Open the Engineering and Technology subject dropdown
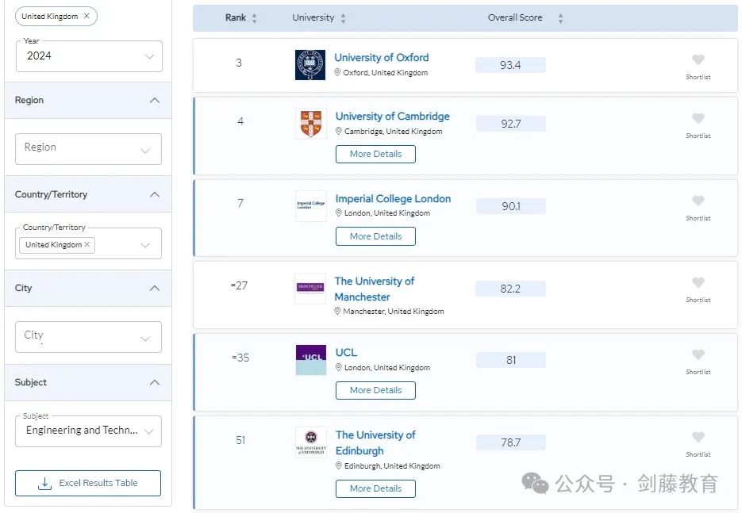This screenshot has width=742, height=513. (89, 431)
